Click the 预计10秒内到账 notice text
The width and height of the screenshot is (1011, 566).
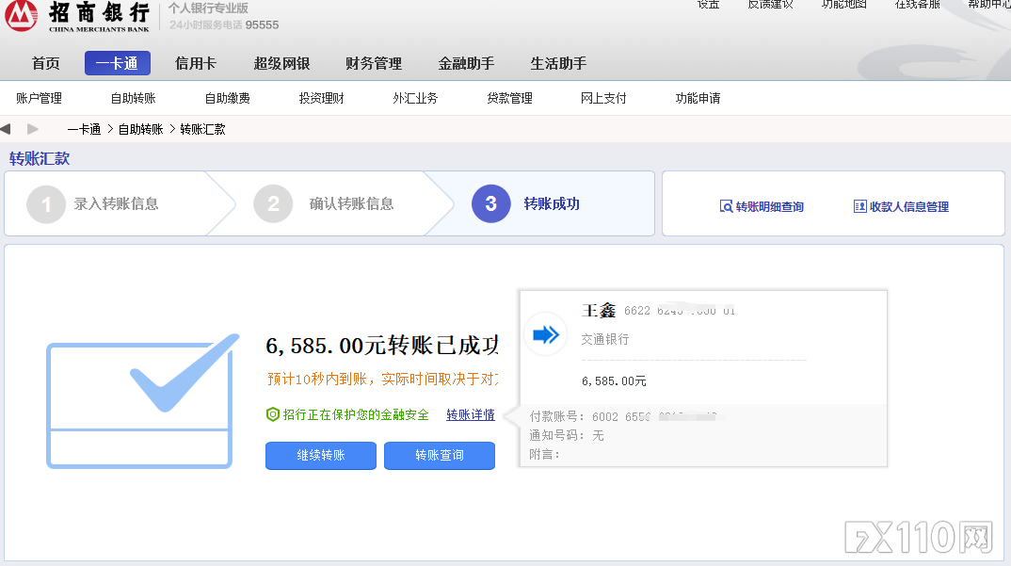(382, 379)
